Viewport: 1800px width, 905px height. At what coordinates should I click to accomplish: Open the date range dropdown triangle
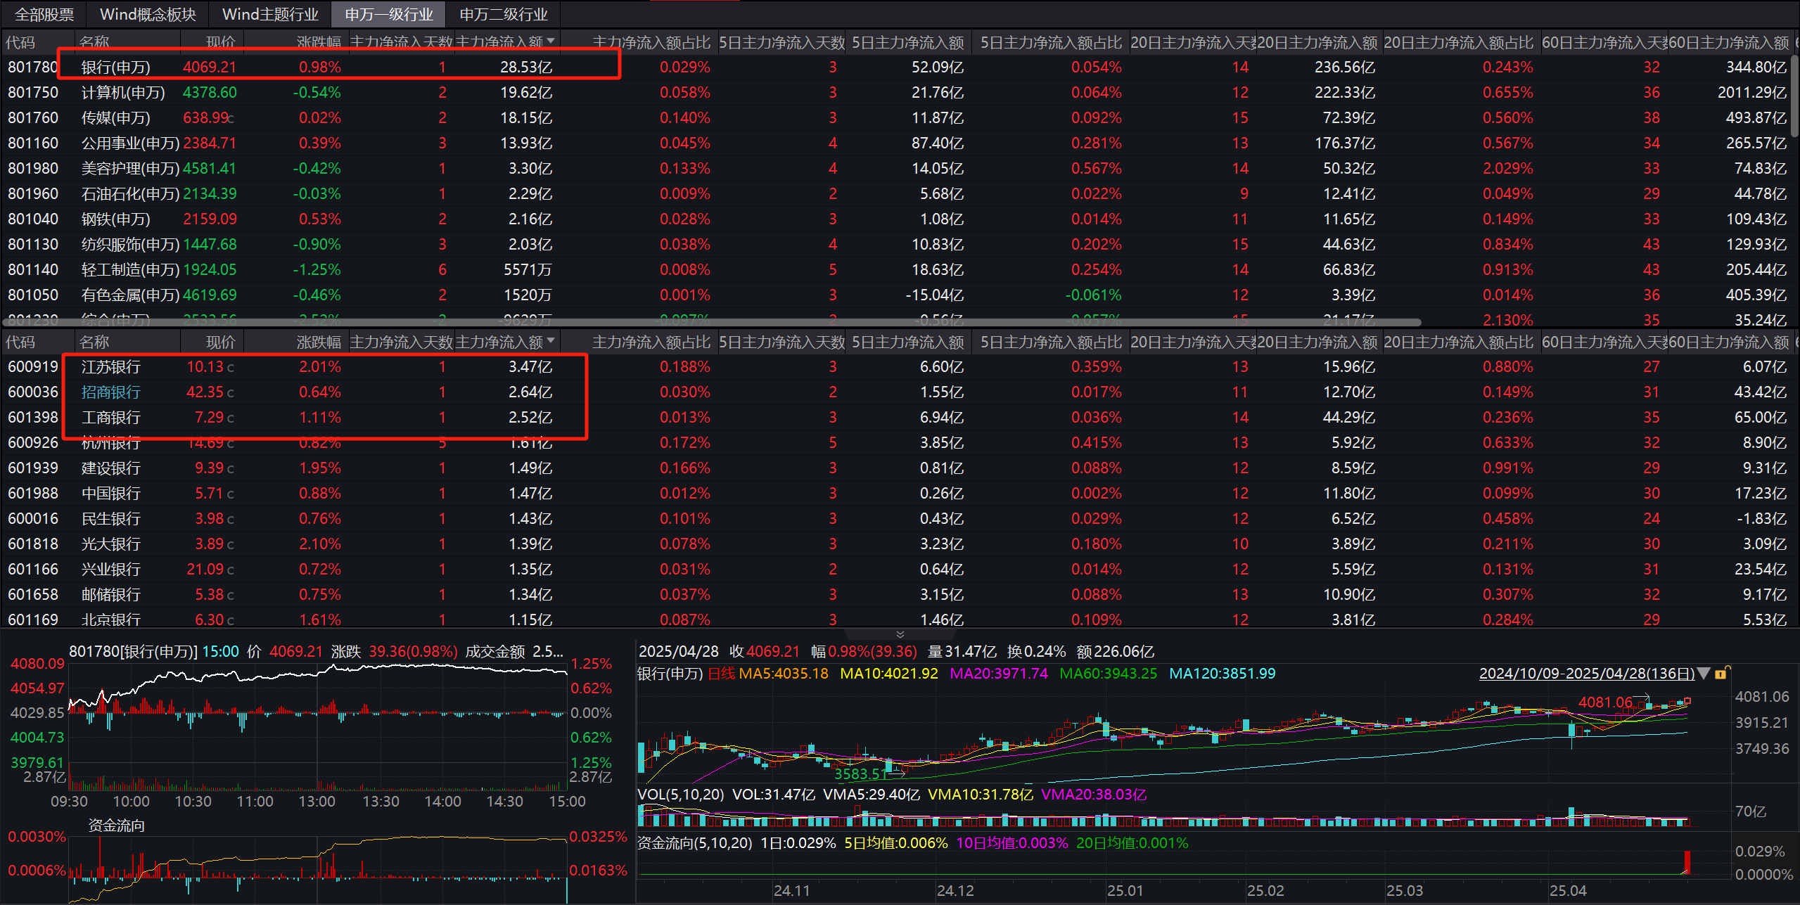(x=1703, y=673)
